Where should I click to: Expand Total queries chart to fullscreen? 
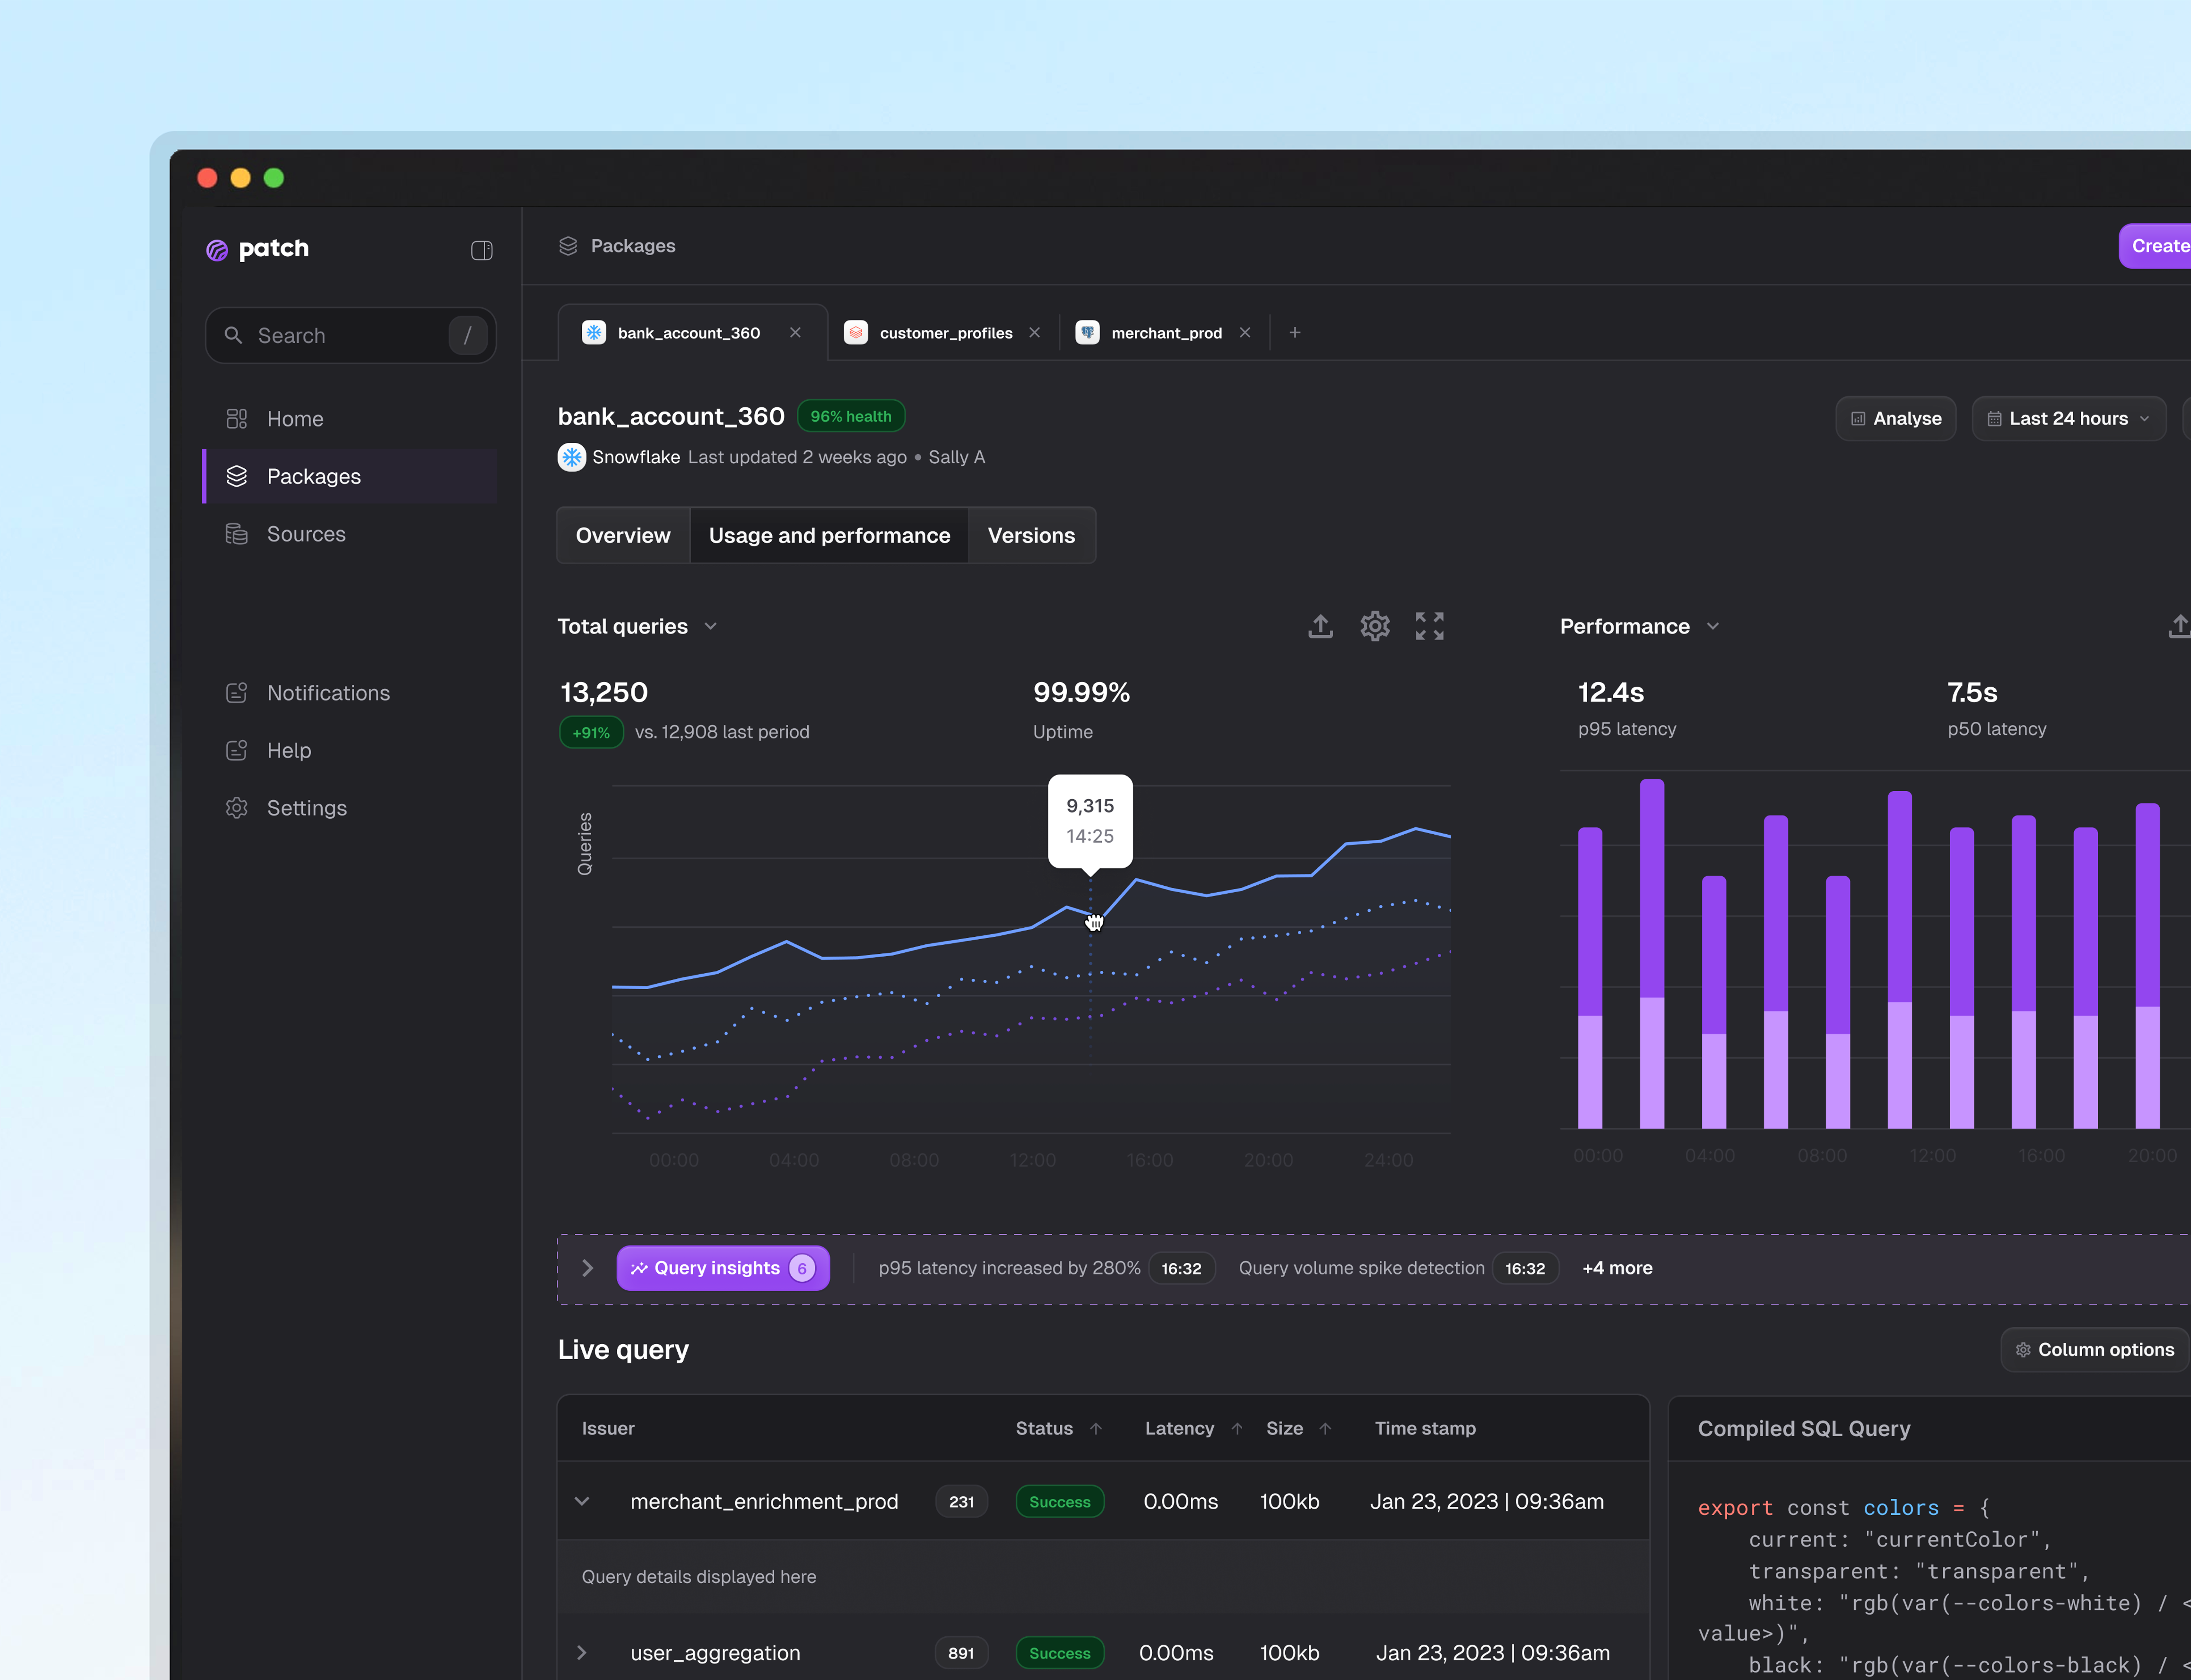coord(1429,626)
